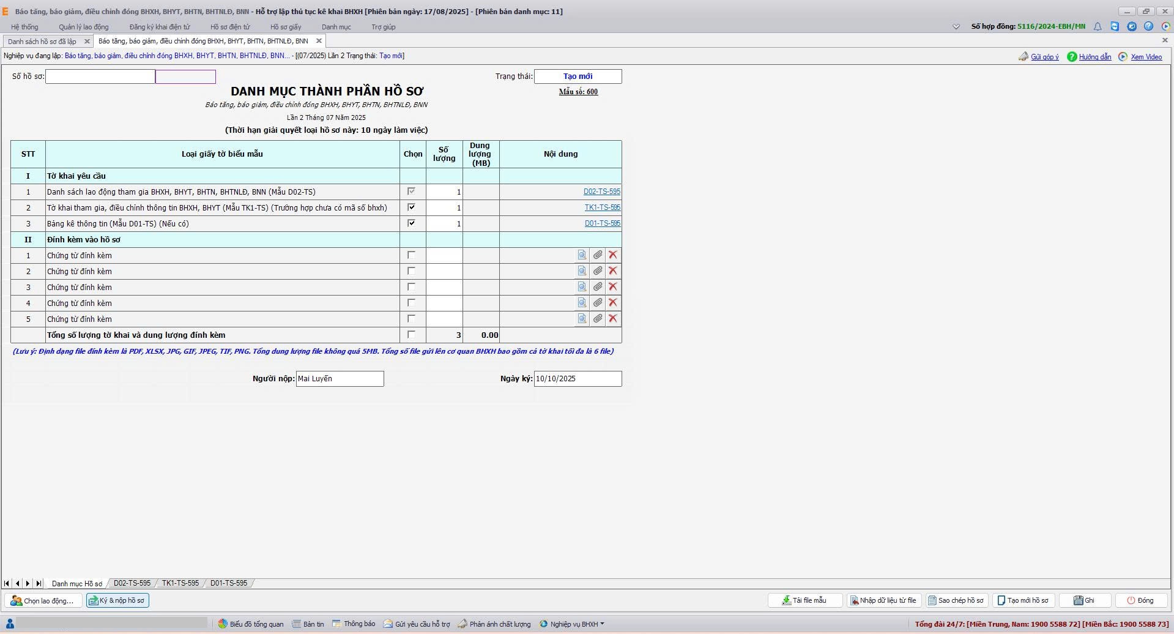This screenshot has height=634, width=1174.
Task: Click the paperclip attach icon in attachment row 1
Action: pyautogui.click(x=598, y=255)
